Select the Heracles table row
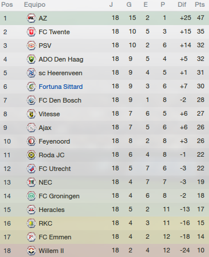 coord(104,210)
